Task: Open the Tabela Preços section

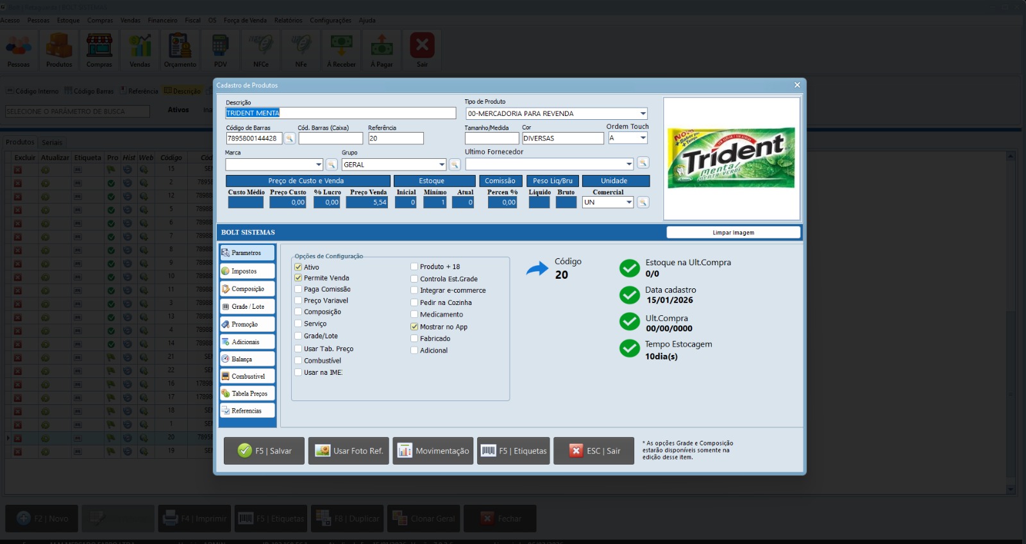Action: [x=248, y=393]
